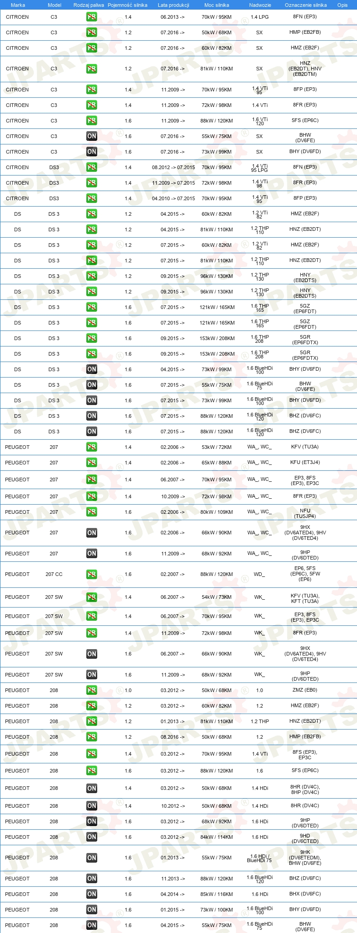Click the '65kW / 88KM' power cell

coord(217,463)
